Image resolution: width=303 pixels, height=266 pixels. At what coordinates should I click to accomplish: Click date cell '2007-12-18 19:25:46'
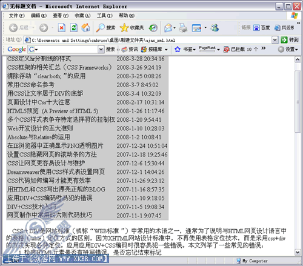click(x=142, y=155)
